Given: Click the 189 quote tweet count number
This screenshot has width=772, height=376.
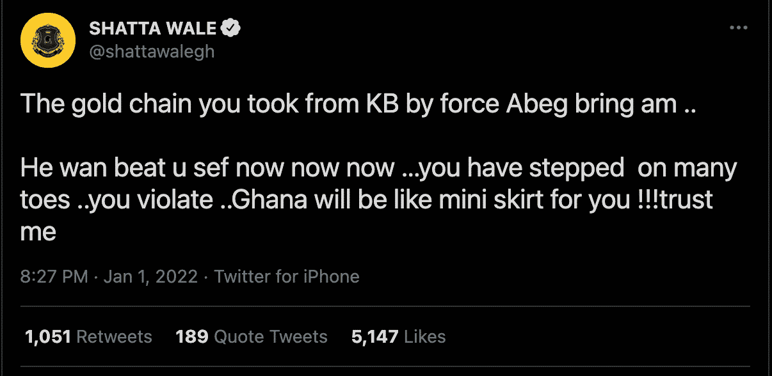Looking at the screenshot, I should tap(191, 336).
